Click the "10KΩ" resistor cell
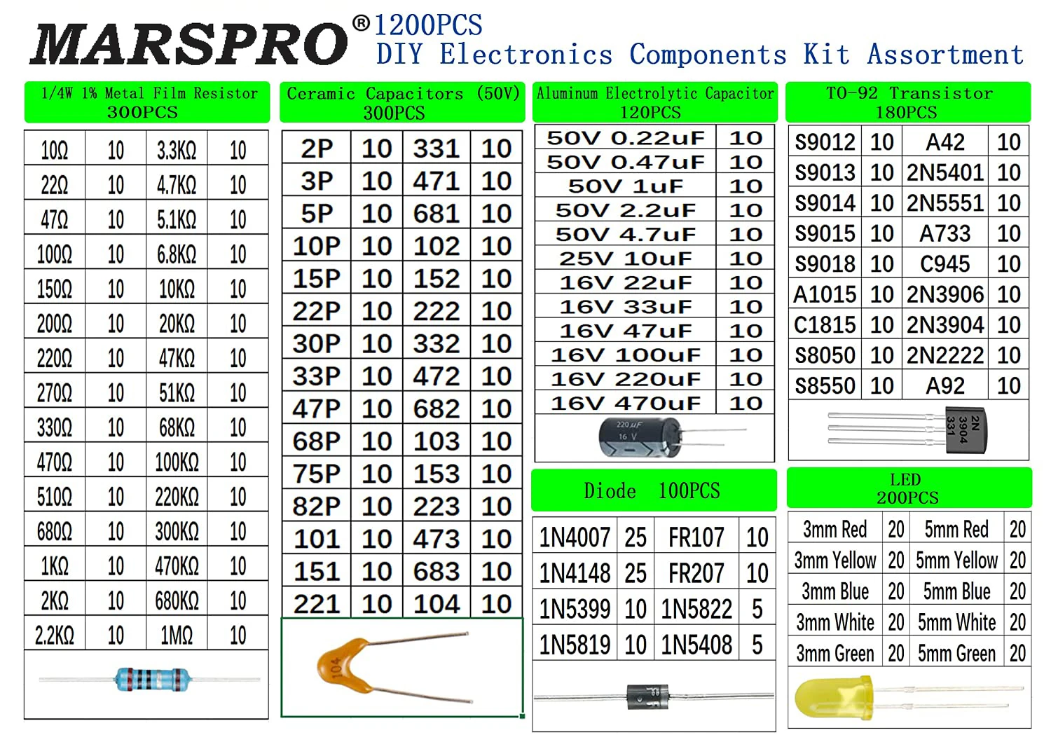Viewport: 1051px width, 742px height. (177, 288)
